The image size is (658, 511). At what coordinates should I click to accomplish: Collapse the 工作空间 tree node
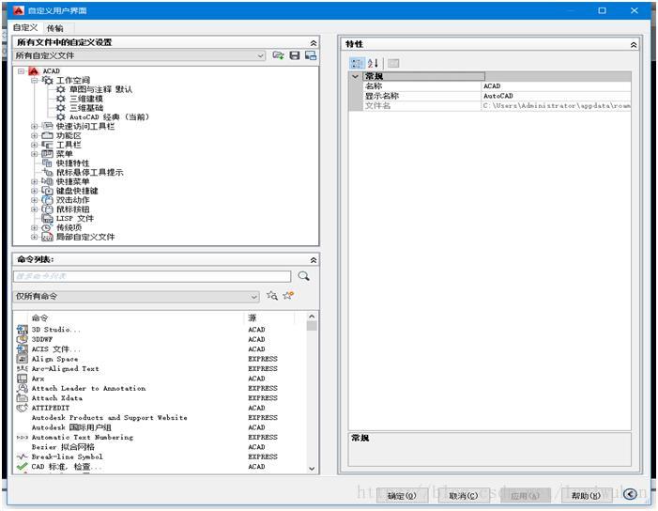pos(35,81)
